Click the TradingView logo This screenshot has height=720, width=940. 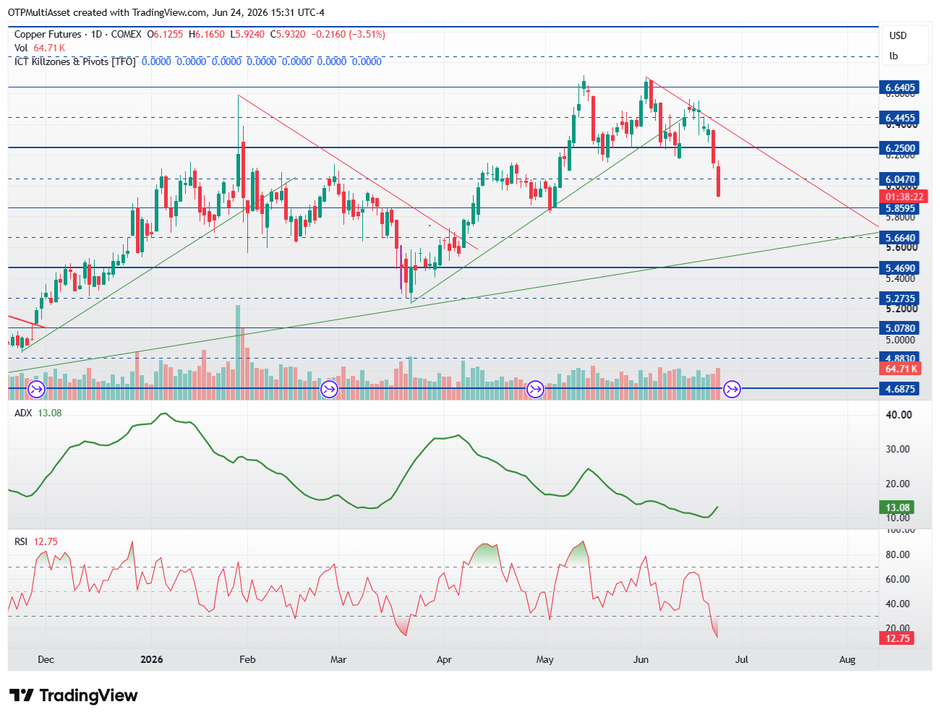point(73,695)
